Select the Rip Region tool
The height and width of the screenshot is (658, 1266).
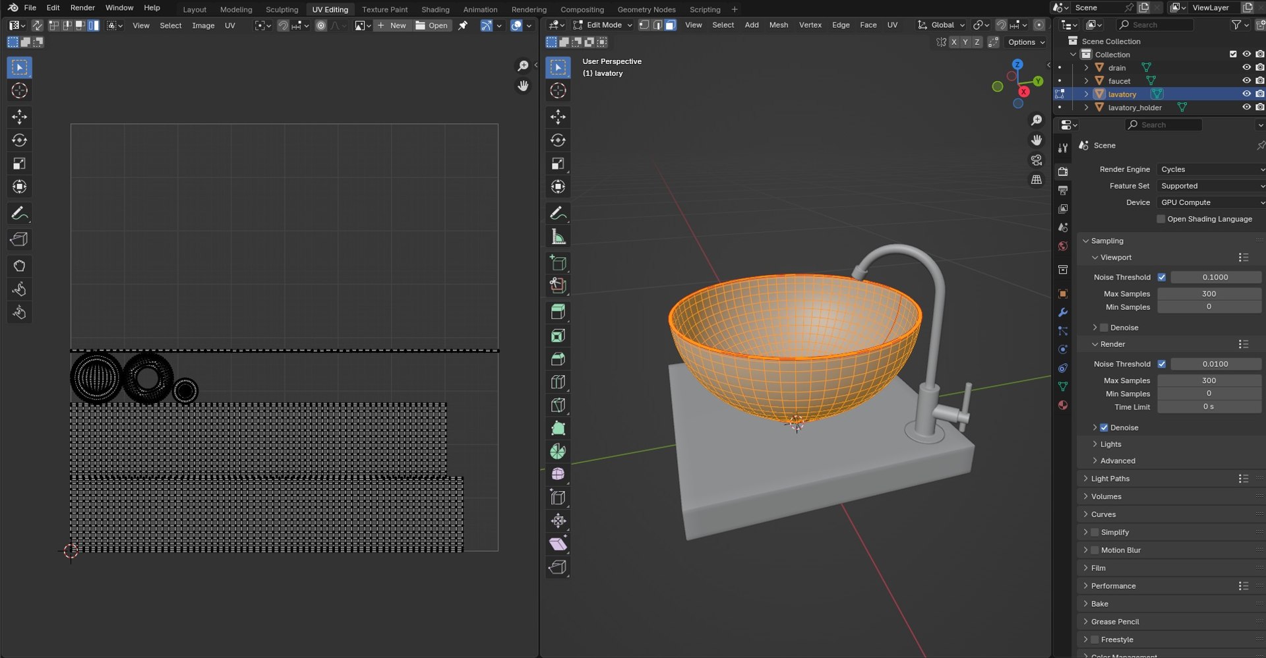tap(558, 567)
